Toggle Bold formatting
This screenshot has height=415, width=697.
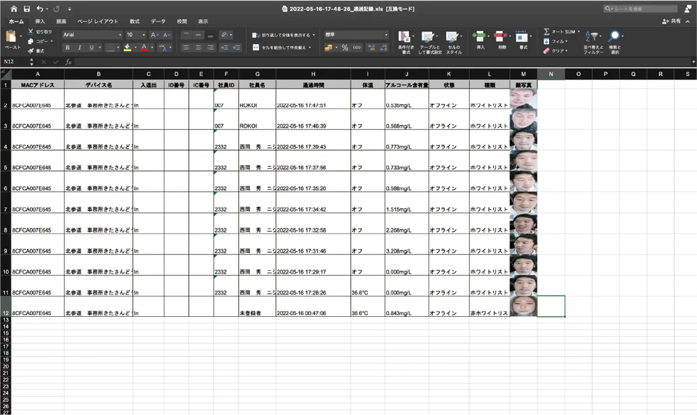68,48
